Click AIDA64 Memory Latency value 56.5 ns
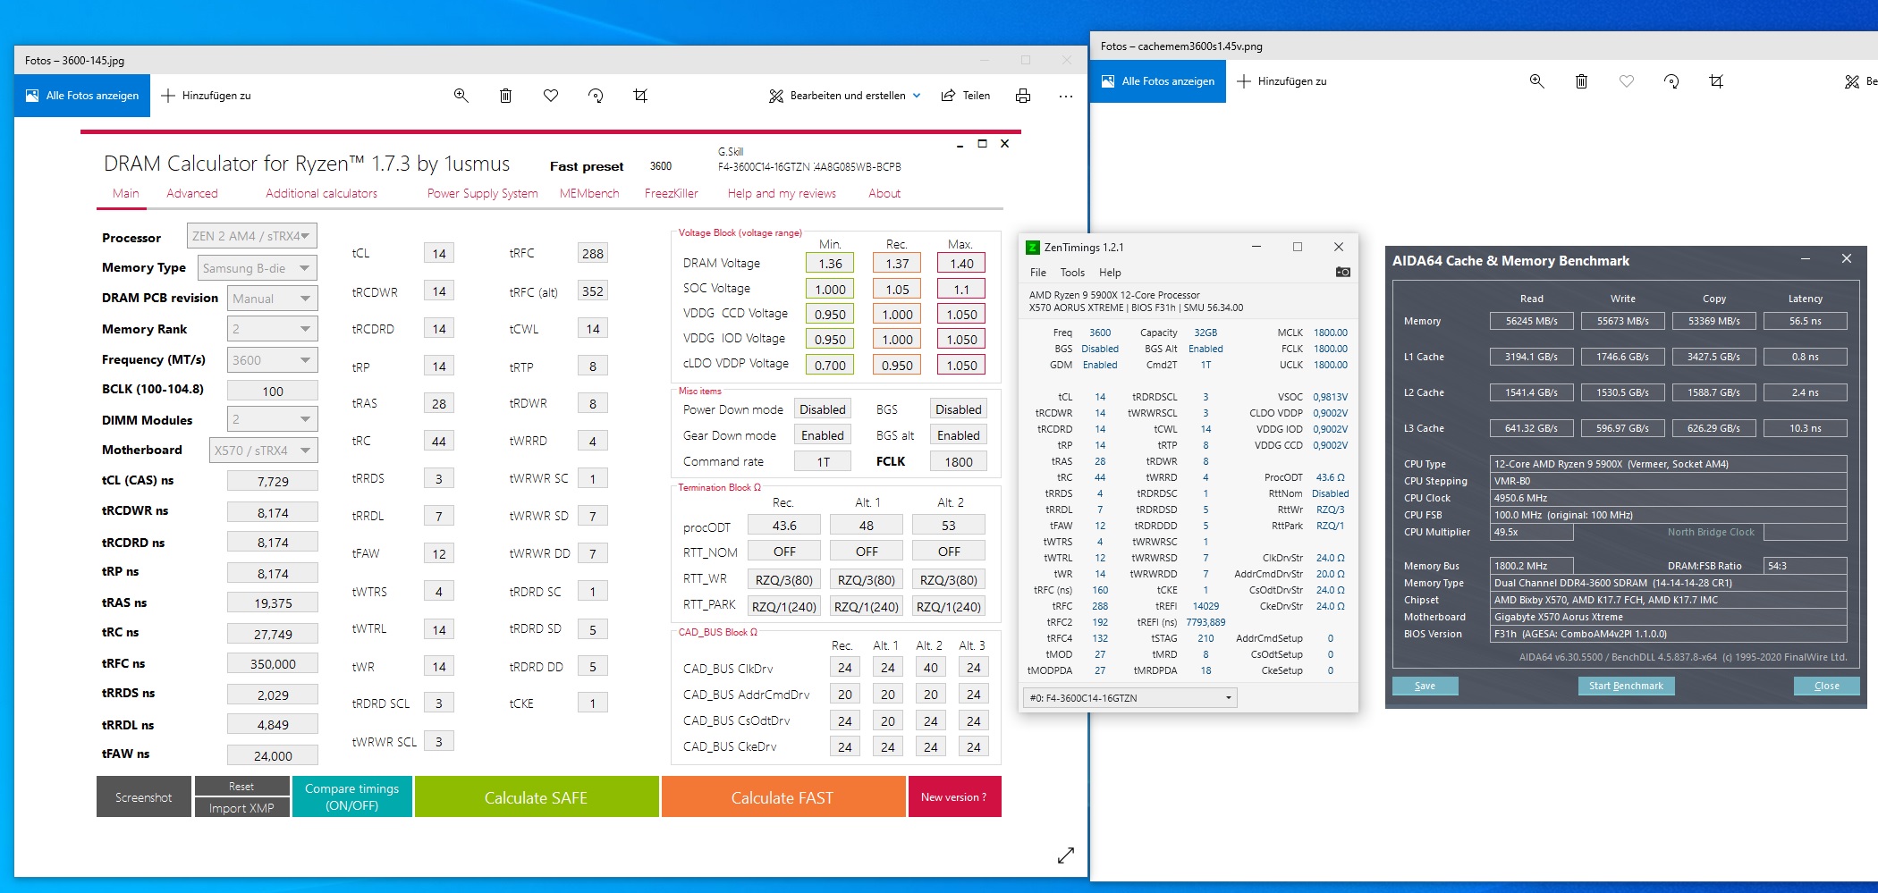Screen dimensions: 1878x893 coord(1805,321)
